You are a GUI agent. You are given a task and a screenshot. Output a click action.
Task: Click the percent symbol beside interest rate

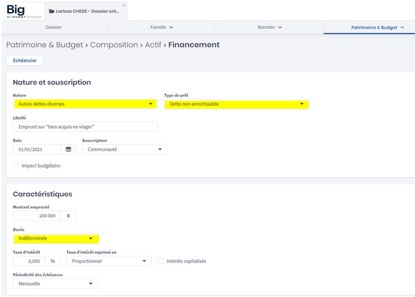coord(53,261)
